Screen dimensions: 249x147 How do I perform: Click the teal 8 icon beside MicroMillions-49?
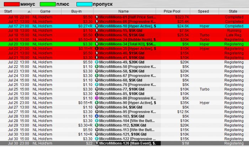[97, 62]
